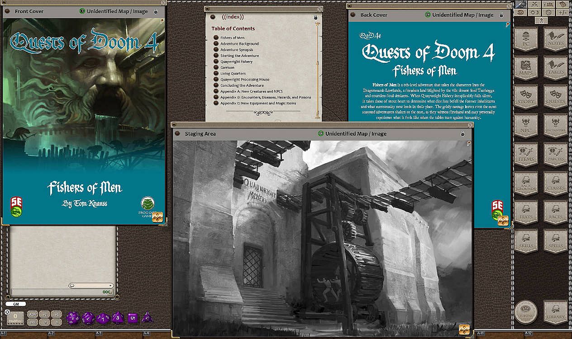Click the plus/minus modifiers toolbar icon
This screenshot has height=339, width=572.
click(563, 12)
